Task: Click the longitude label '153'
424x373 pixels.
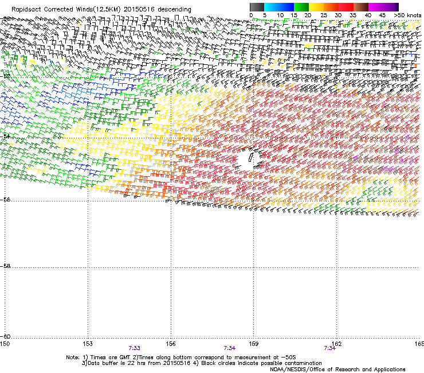Action: coord(88,344)
